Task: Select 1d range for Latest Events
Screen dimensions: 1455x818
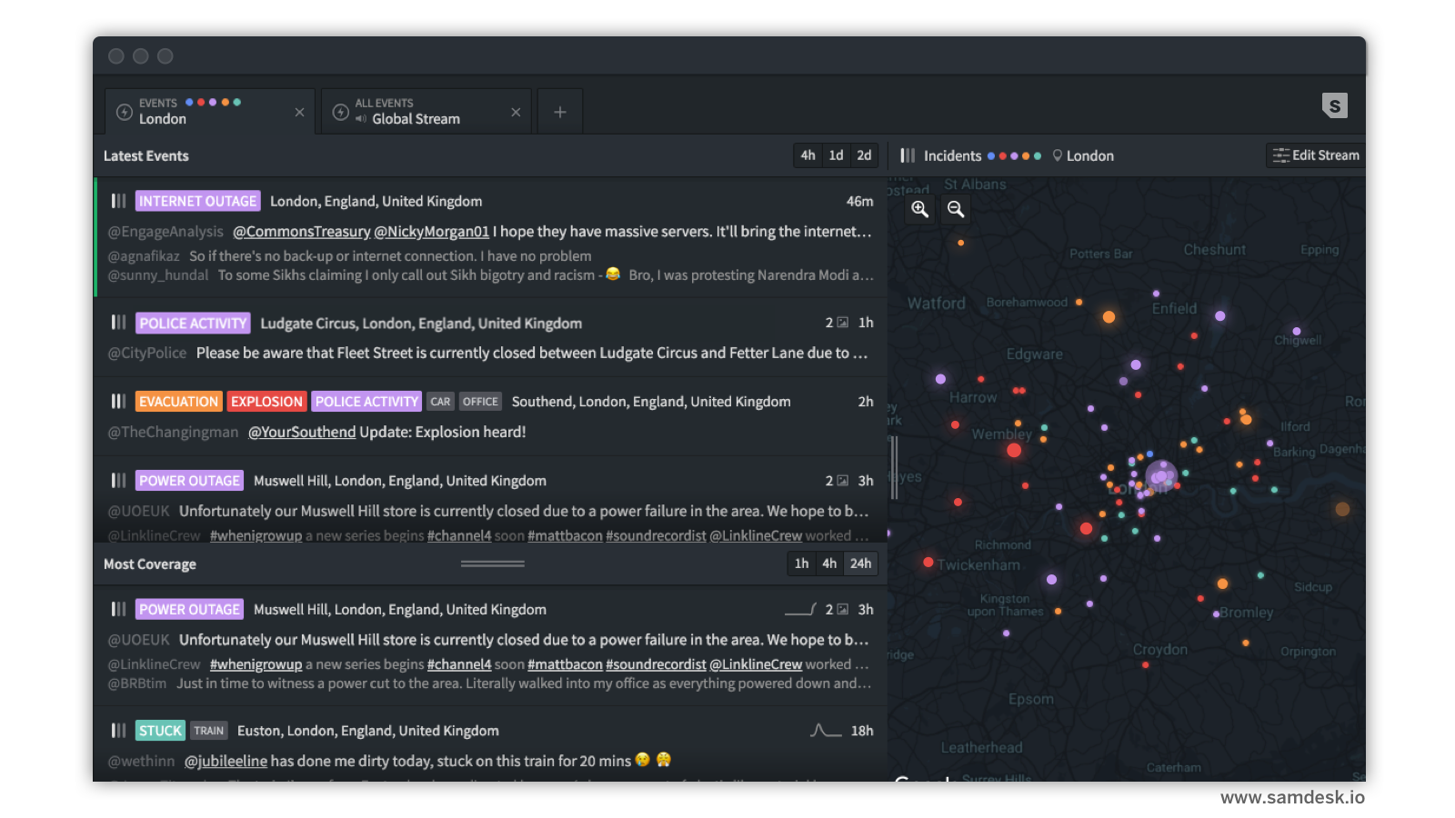Action: click(x=836, y=155)
